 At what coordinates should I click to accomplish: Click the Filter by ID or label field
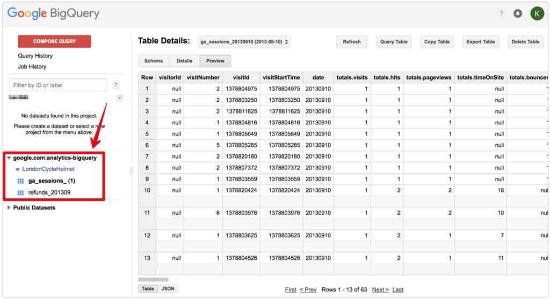(x=58, y=85)
